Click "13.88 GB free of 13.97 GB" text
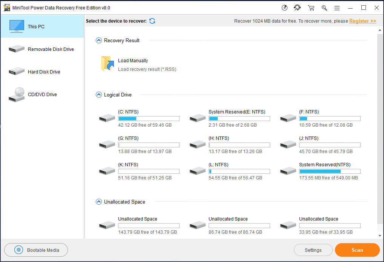This screenshot has height=262, width=384. [x=145, y=152]
